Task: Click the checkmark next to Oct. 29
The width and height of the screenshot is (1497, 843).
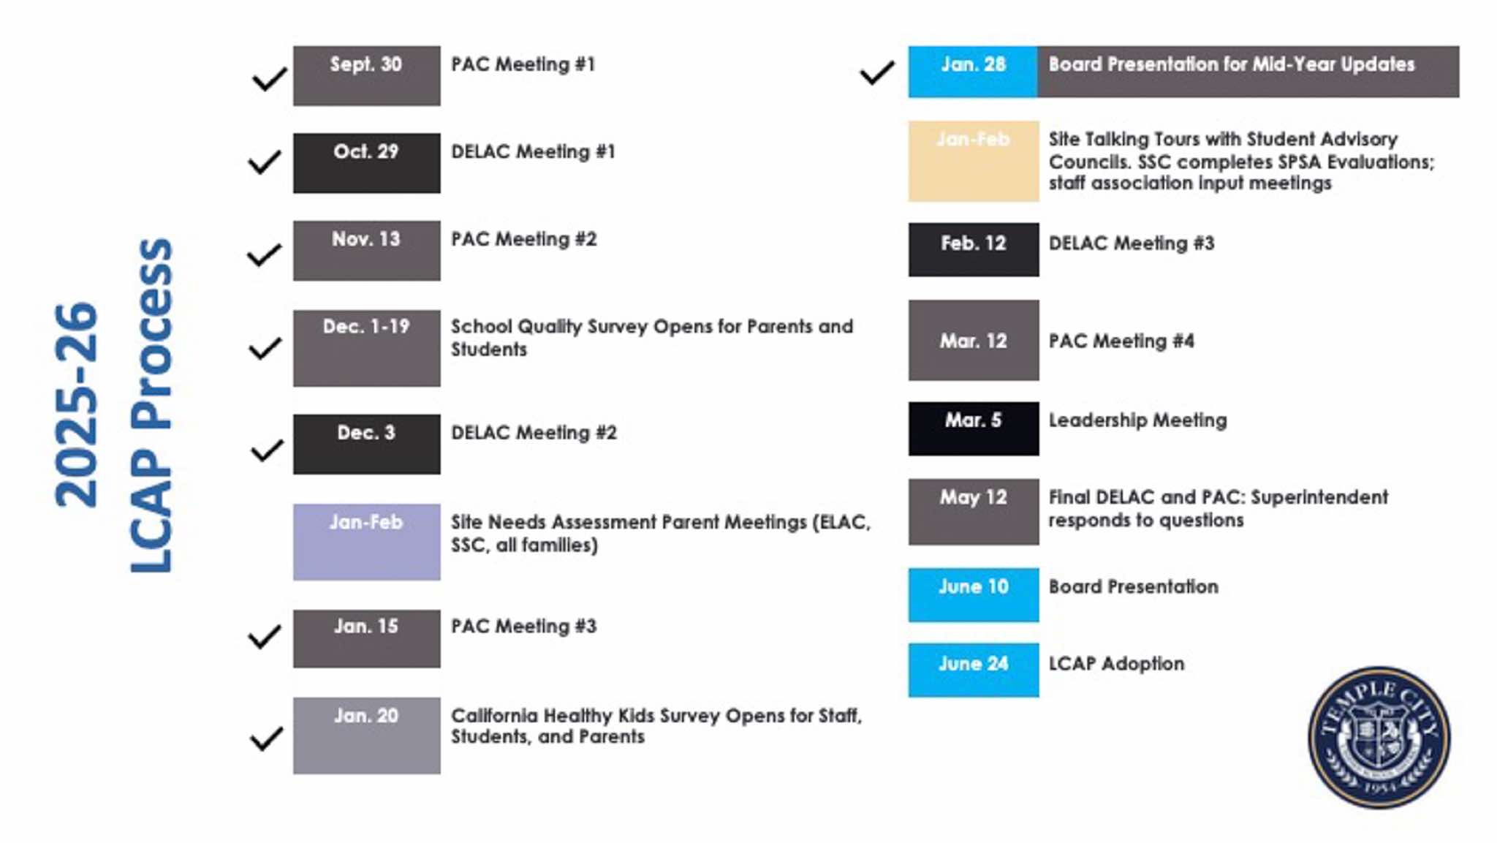Action: click(x=265, y=162)
